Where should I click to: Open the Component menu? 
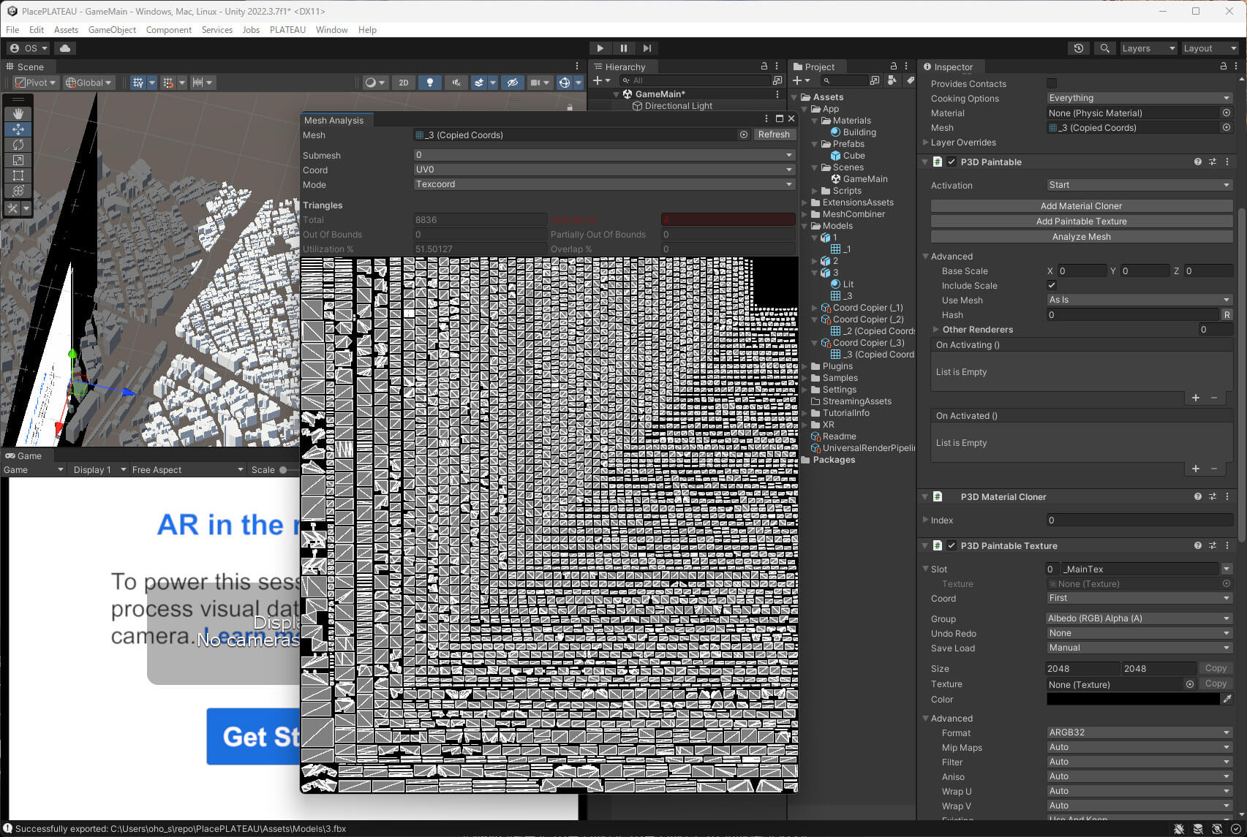(169, 30)
